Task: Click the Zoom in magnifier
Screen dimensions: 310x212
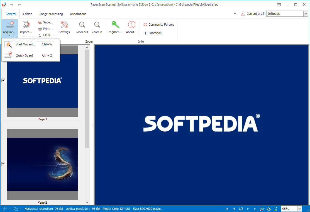Action: click(97, 25)
